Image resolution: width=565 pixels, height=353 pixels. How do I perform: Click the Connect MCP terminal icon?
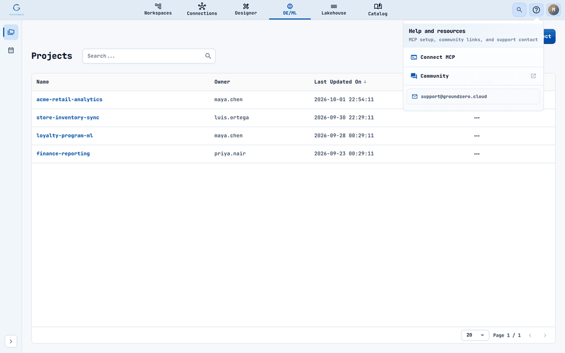pos(414,57)
